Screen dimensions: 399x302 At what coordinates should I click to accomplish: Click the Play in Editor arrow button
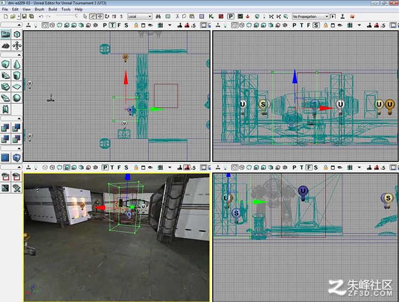[x=333, y=17]
